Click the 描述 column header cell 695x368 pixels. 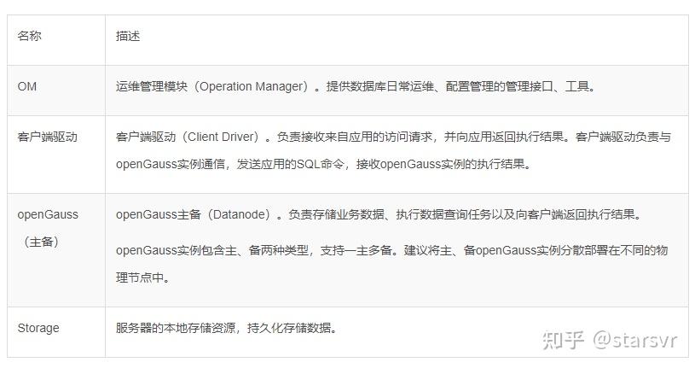pyautogui.click(x=397, y=40)
